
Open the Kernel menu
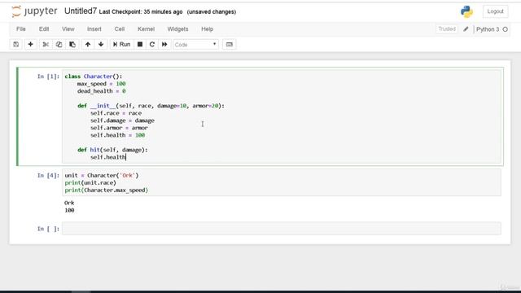[147, 29]
